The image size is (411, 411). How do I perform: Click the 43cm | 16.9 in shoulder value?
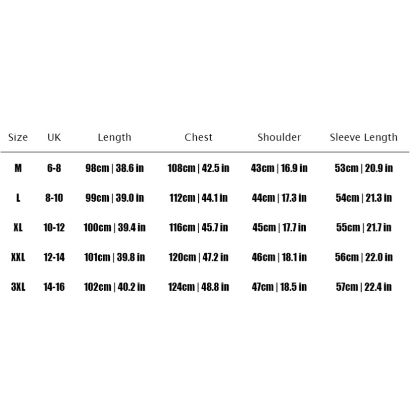(279, 168)
